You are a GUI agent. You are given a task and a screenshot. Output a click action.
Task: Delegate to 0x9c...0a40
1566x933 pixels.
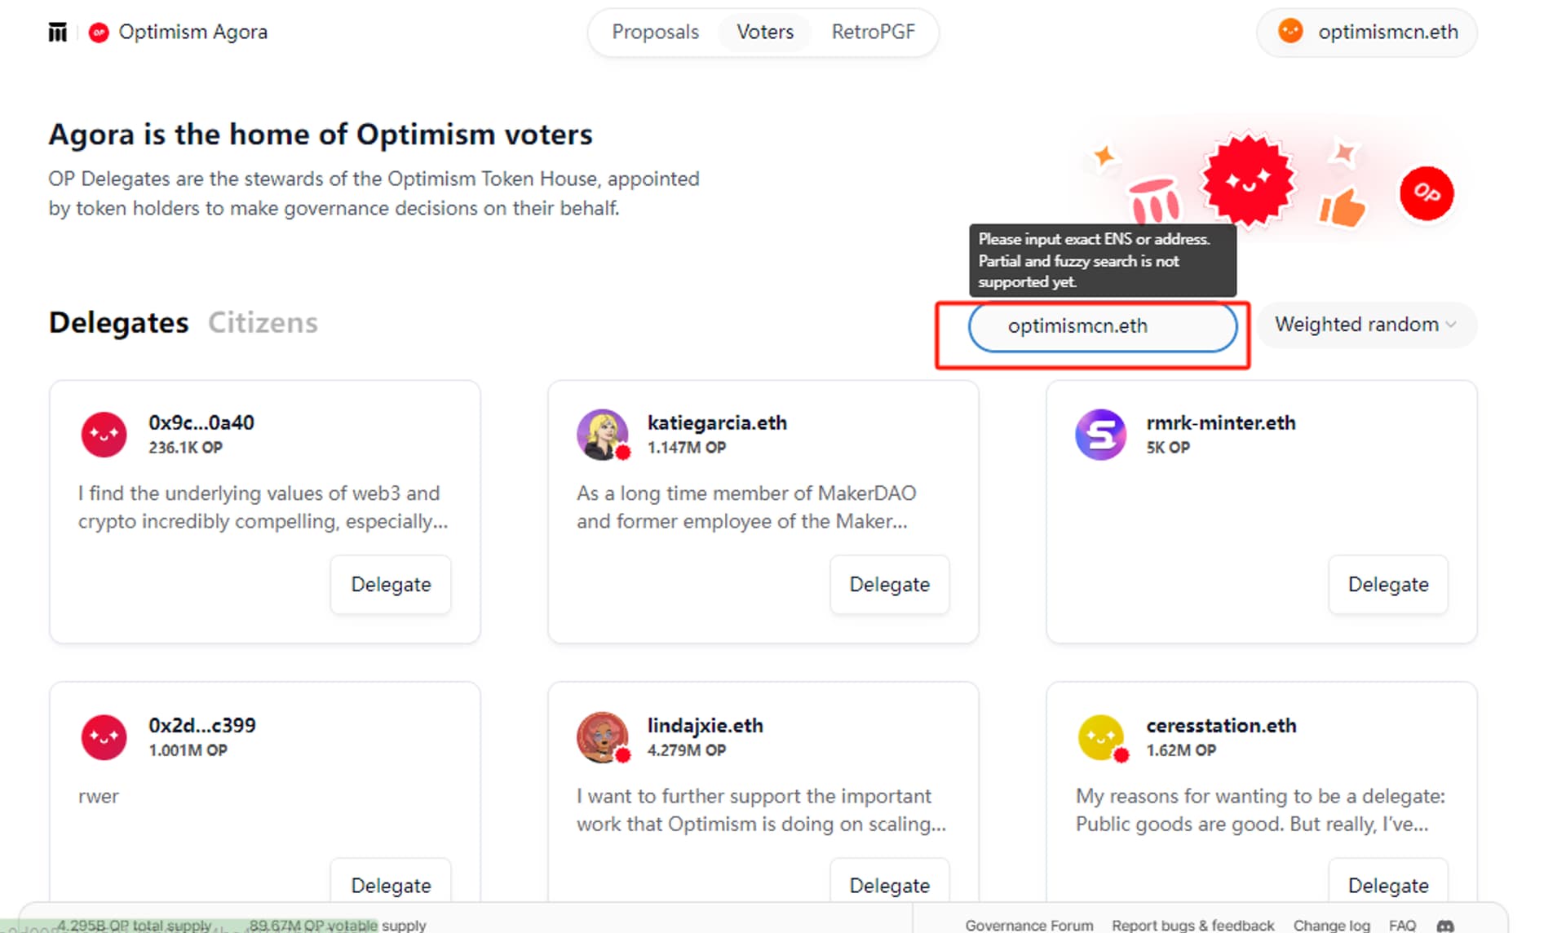391,585
